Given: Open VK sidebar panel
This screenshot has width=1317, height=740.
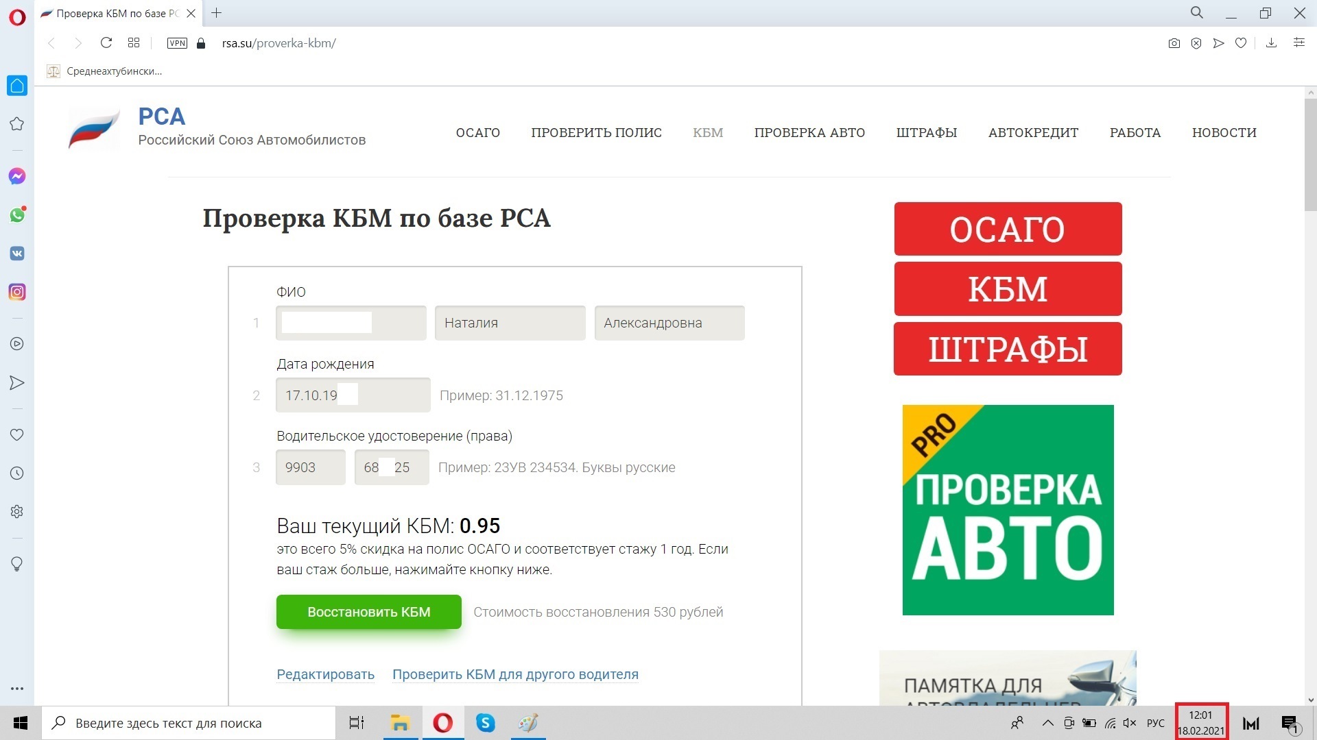Looking at the screenshot, I should (17, 254).
